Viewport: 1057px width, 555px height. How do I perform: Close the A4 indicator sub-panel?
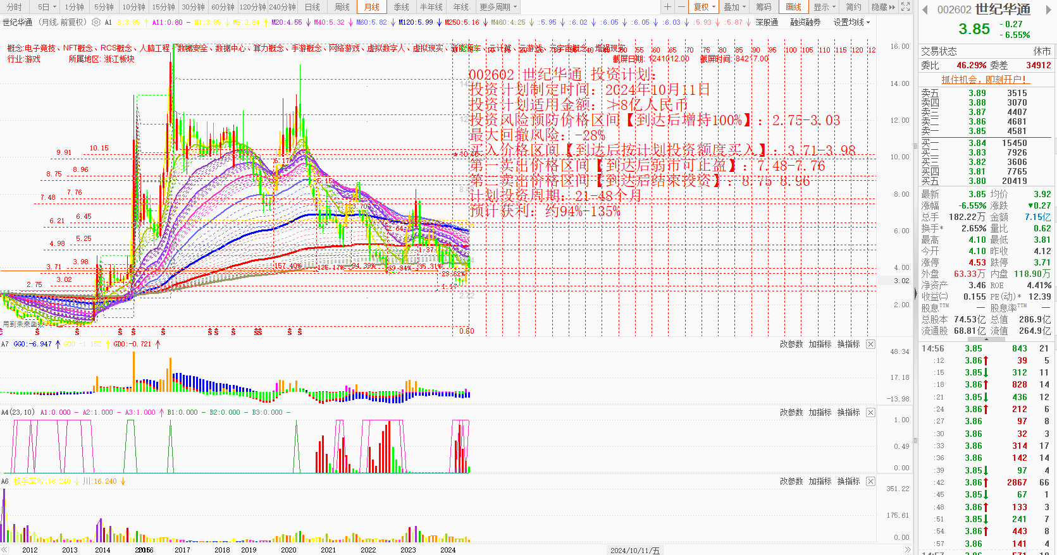click(870, 412)
